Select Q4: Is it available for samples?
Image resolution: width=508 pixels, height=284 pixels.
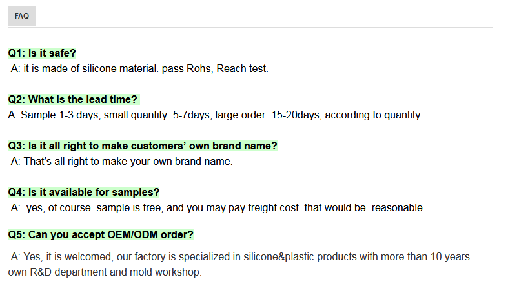84,193
